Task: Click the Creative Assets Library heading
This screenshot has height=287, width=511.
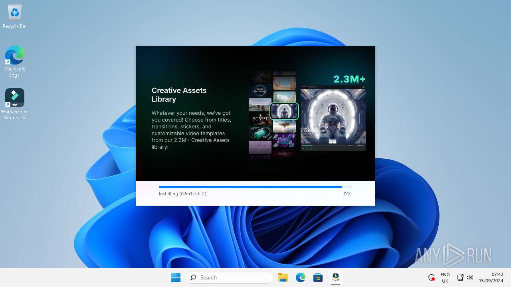Action: tap(179, 95)
